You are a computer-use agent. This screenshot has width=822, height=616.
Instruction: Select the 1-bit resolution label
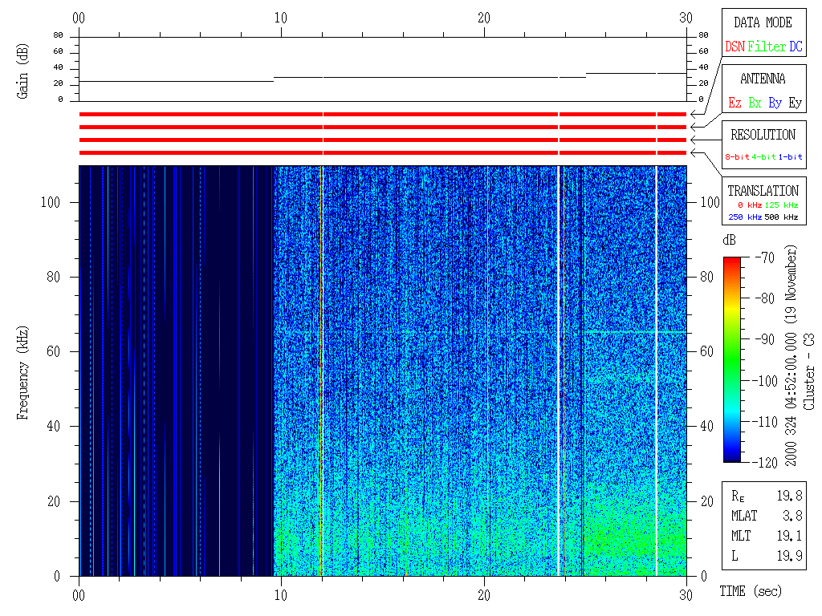791,157
